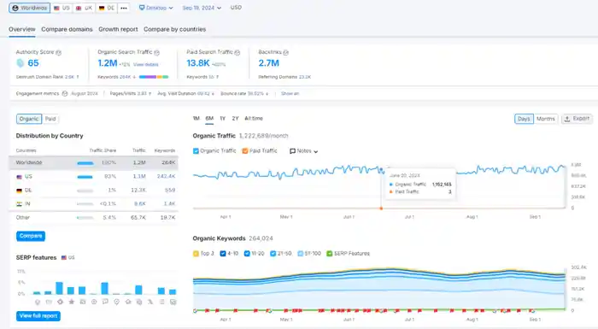Click the last image SERP feature icon

(173, 302)
